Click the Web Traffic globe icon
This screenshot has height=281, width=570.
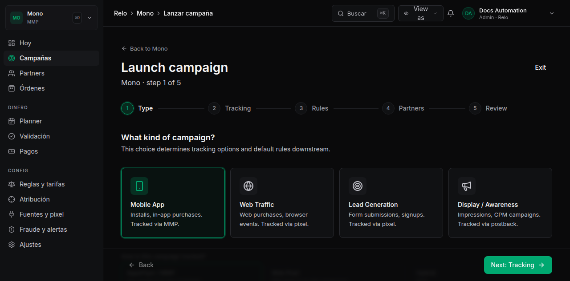pyautogui.click(x=248, y=186)
